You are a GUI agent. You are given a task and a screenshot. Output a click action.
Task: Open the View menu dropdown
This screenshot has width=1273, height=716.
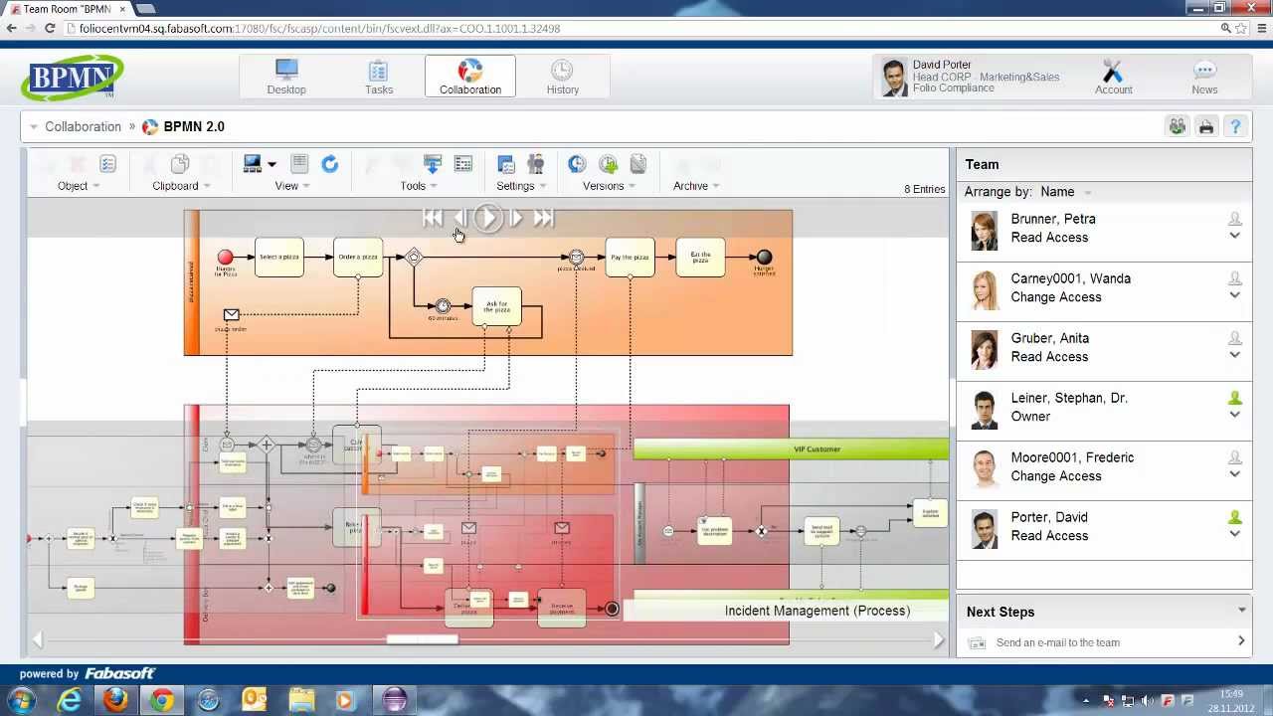coord(292,186)
